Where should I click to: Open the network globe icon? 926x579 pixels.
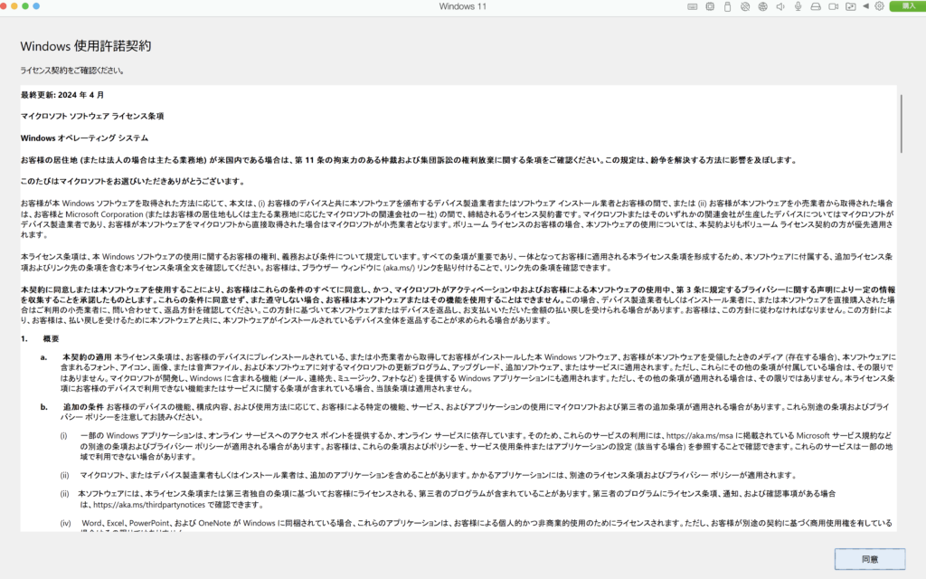point(761,6)
